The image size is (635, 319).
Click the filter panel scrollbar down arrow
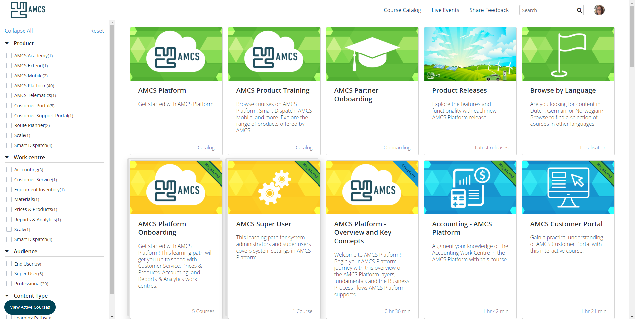click(112, 317)
